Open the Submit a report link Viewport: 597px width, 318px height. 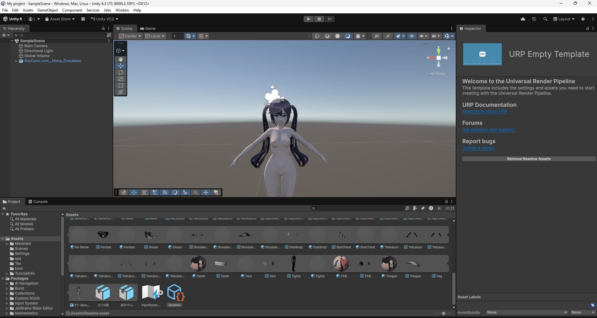point(478,148)
